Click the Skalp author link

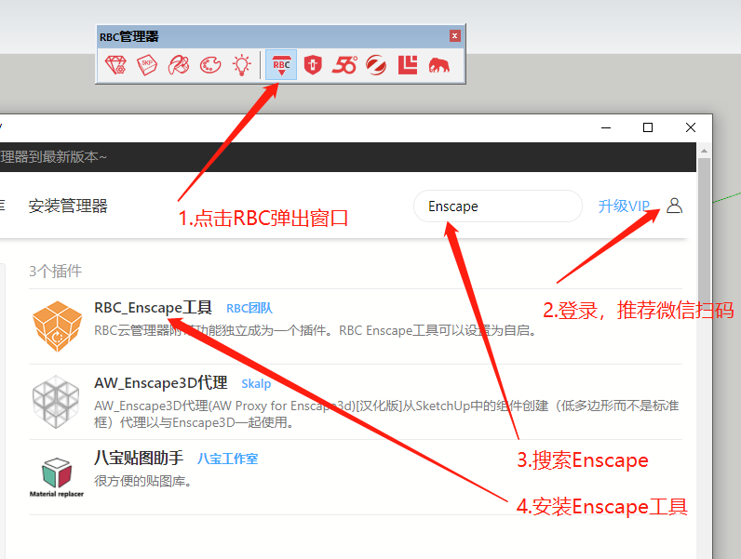(256, 383)
